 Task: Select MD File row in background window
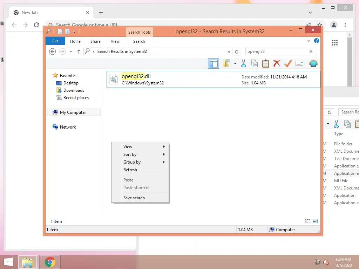click(x=341, y=181)
